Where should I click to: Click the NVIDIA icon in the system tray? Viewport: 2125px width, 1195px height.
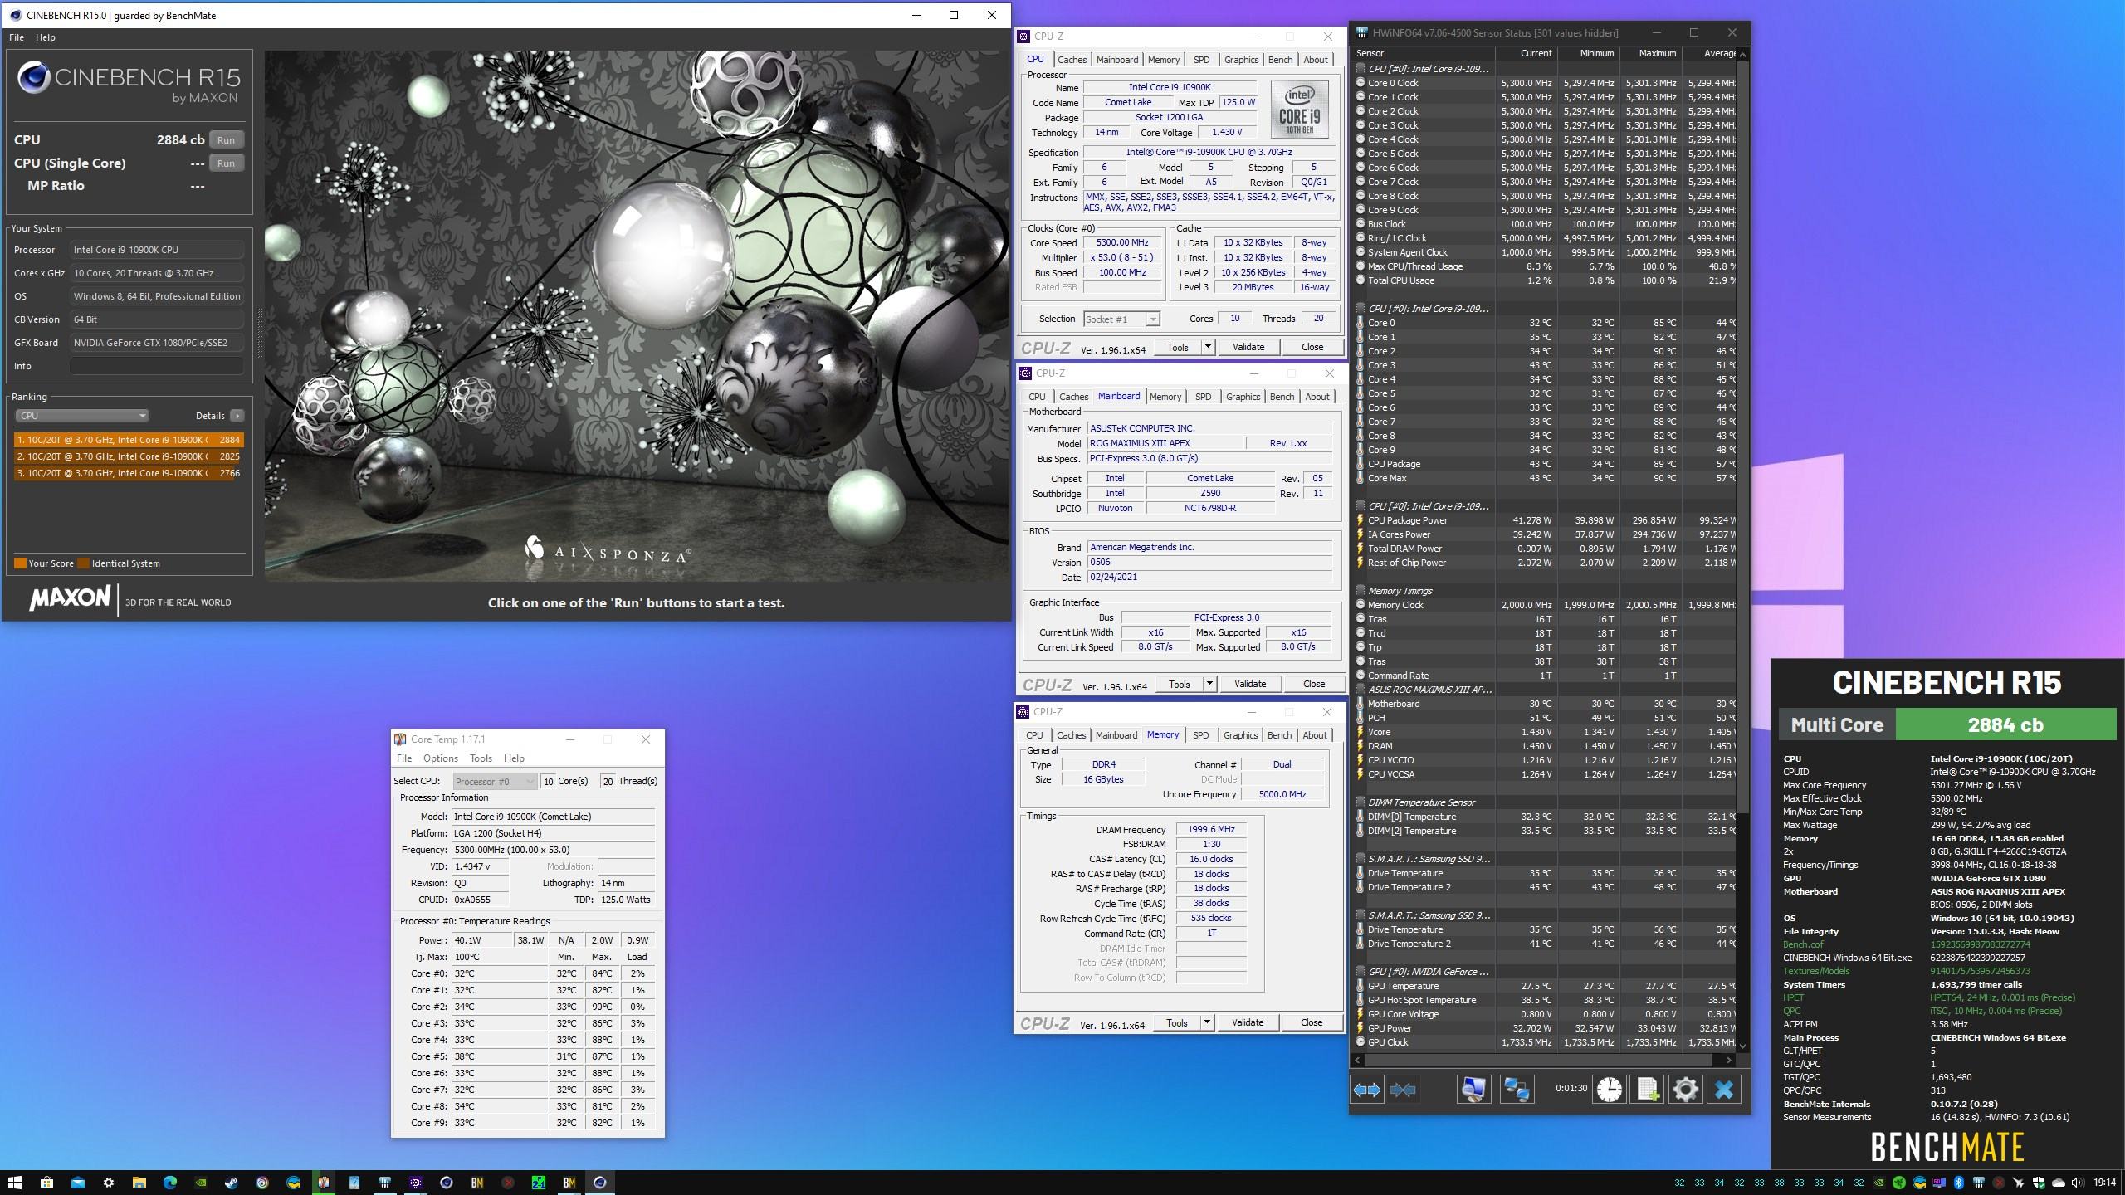pyautogui.click(x=1879, y=1183)
